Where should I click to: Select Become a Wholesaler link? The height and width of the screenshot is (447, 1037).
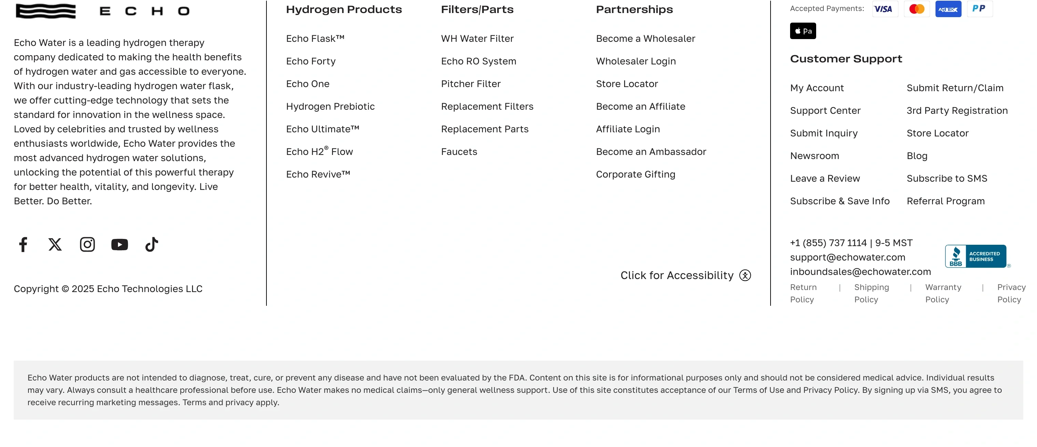click(x=645, y=39)
